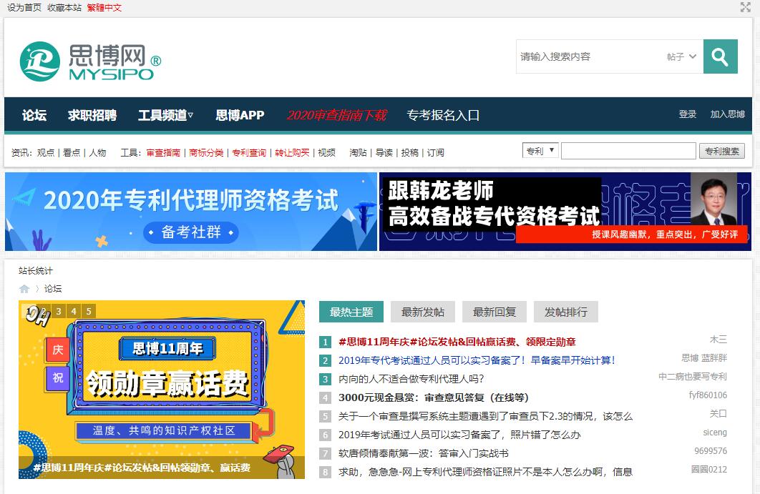Image resolution: width=760 pixels, height=494 pixels.
Task: Open the 视频 link
Action: [x=326, y=152]
